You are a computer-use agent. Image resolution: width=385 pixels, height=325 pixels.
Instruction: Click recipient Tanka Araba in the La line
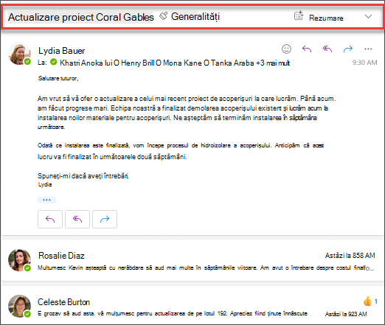pos(232,63)
